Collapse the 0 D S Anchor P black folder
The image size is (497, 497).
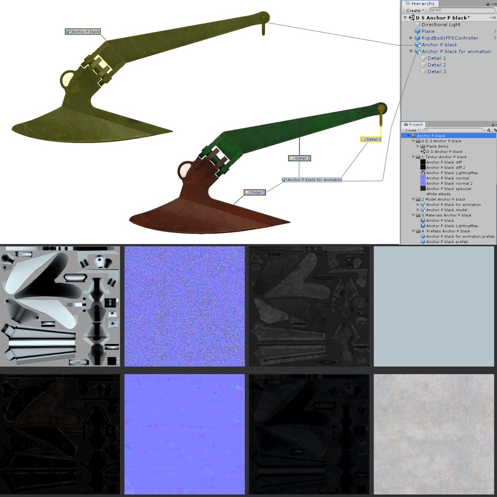[413, 141]
